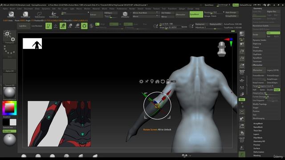This screenshot has height=160, width=285.
Task: Click Scroll document icon
Action: coord(242,44)
